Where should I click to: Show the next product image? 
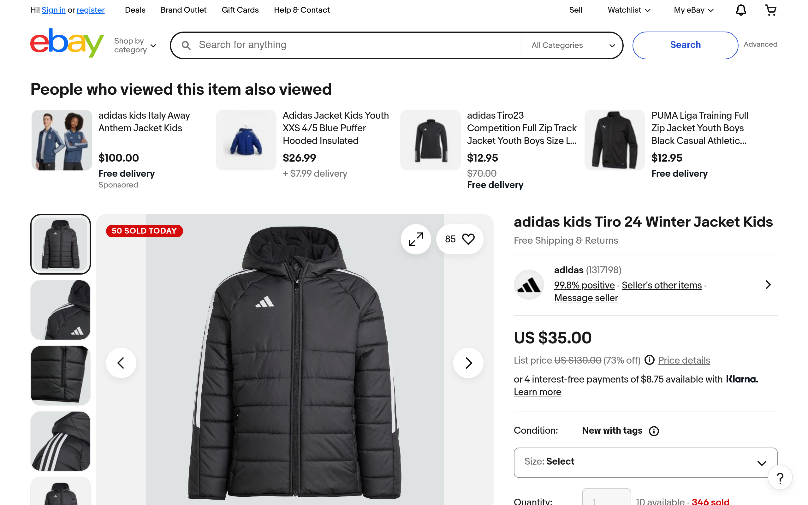click(468, 363)
